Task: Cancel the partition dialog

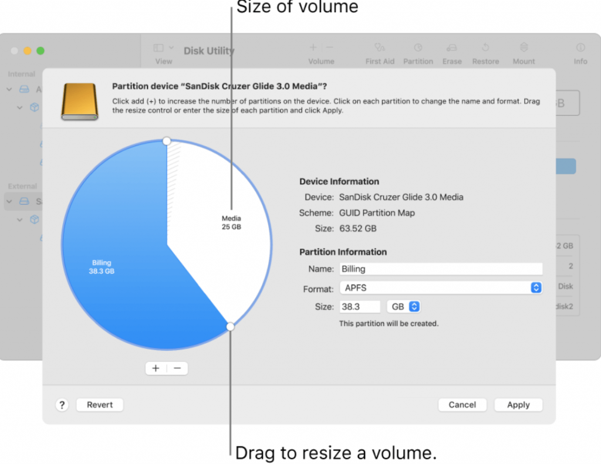Action: coord(462,405)
